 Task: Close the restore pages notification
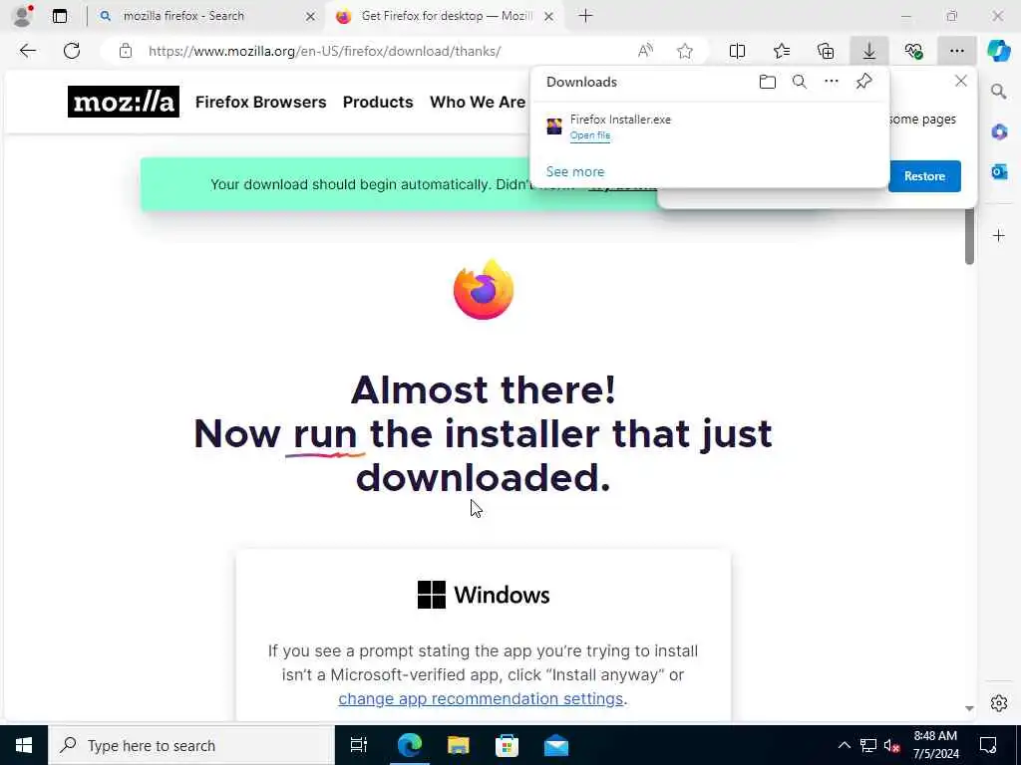pos(960,82)
